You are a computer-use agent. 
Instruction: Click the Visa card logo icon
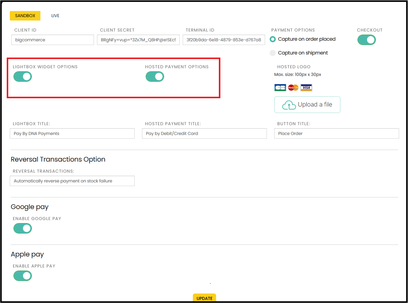306,88
